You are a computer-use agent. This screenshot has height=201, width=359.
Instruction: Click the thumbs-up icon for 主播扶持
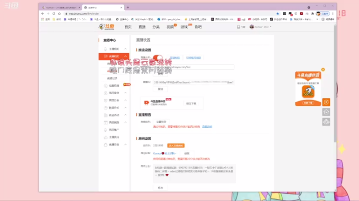coord(105,137)
